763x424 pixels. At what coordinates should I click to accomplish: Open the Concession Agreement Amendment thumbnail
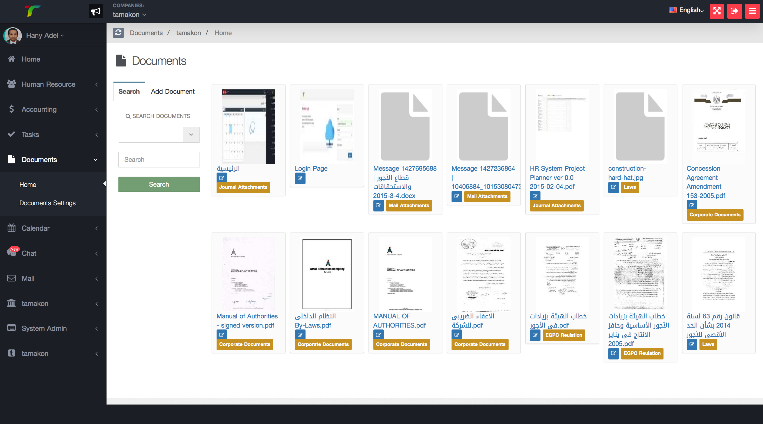pyautogui.click(x=718, y=126)
